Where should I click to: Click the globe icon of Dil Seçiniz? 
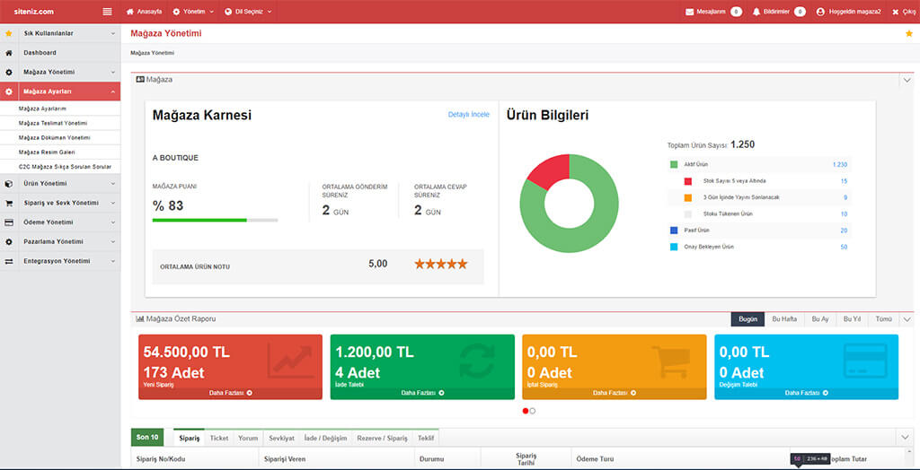click(228, 11)
